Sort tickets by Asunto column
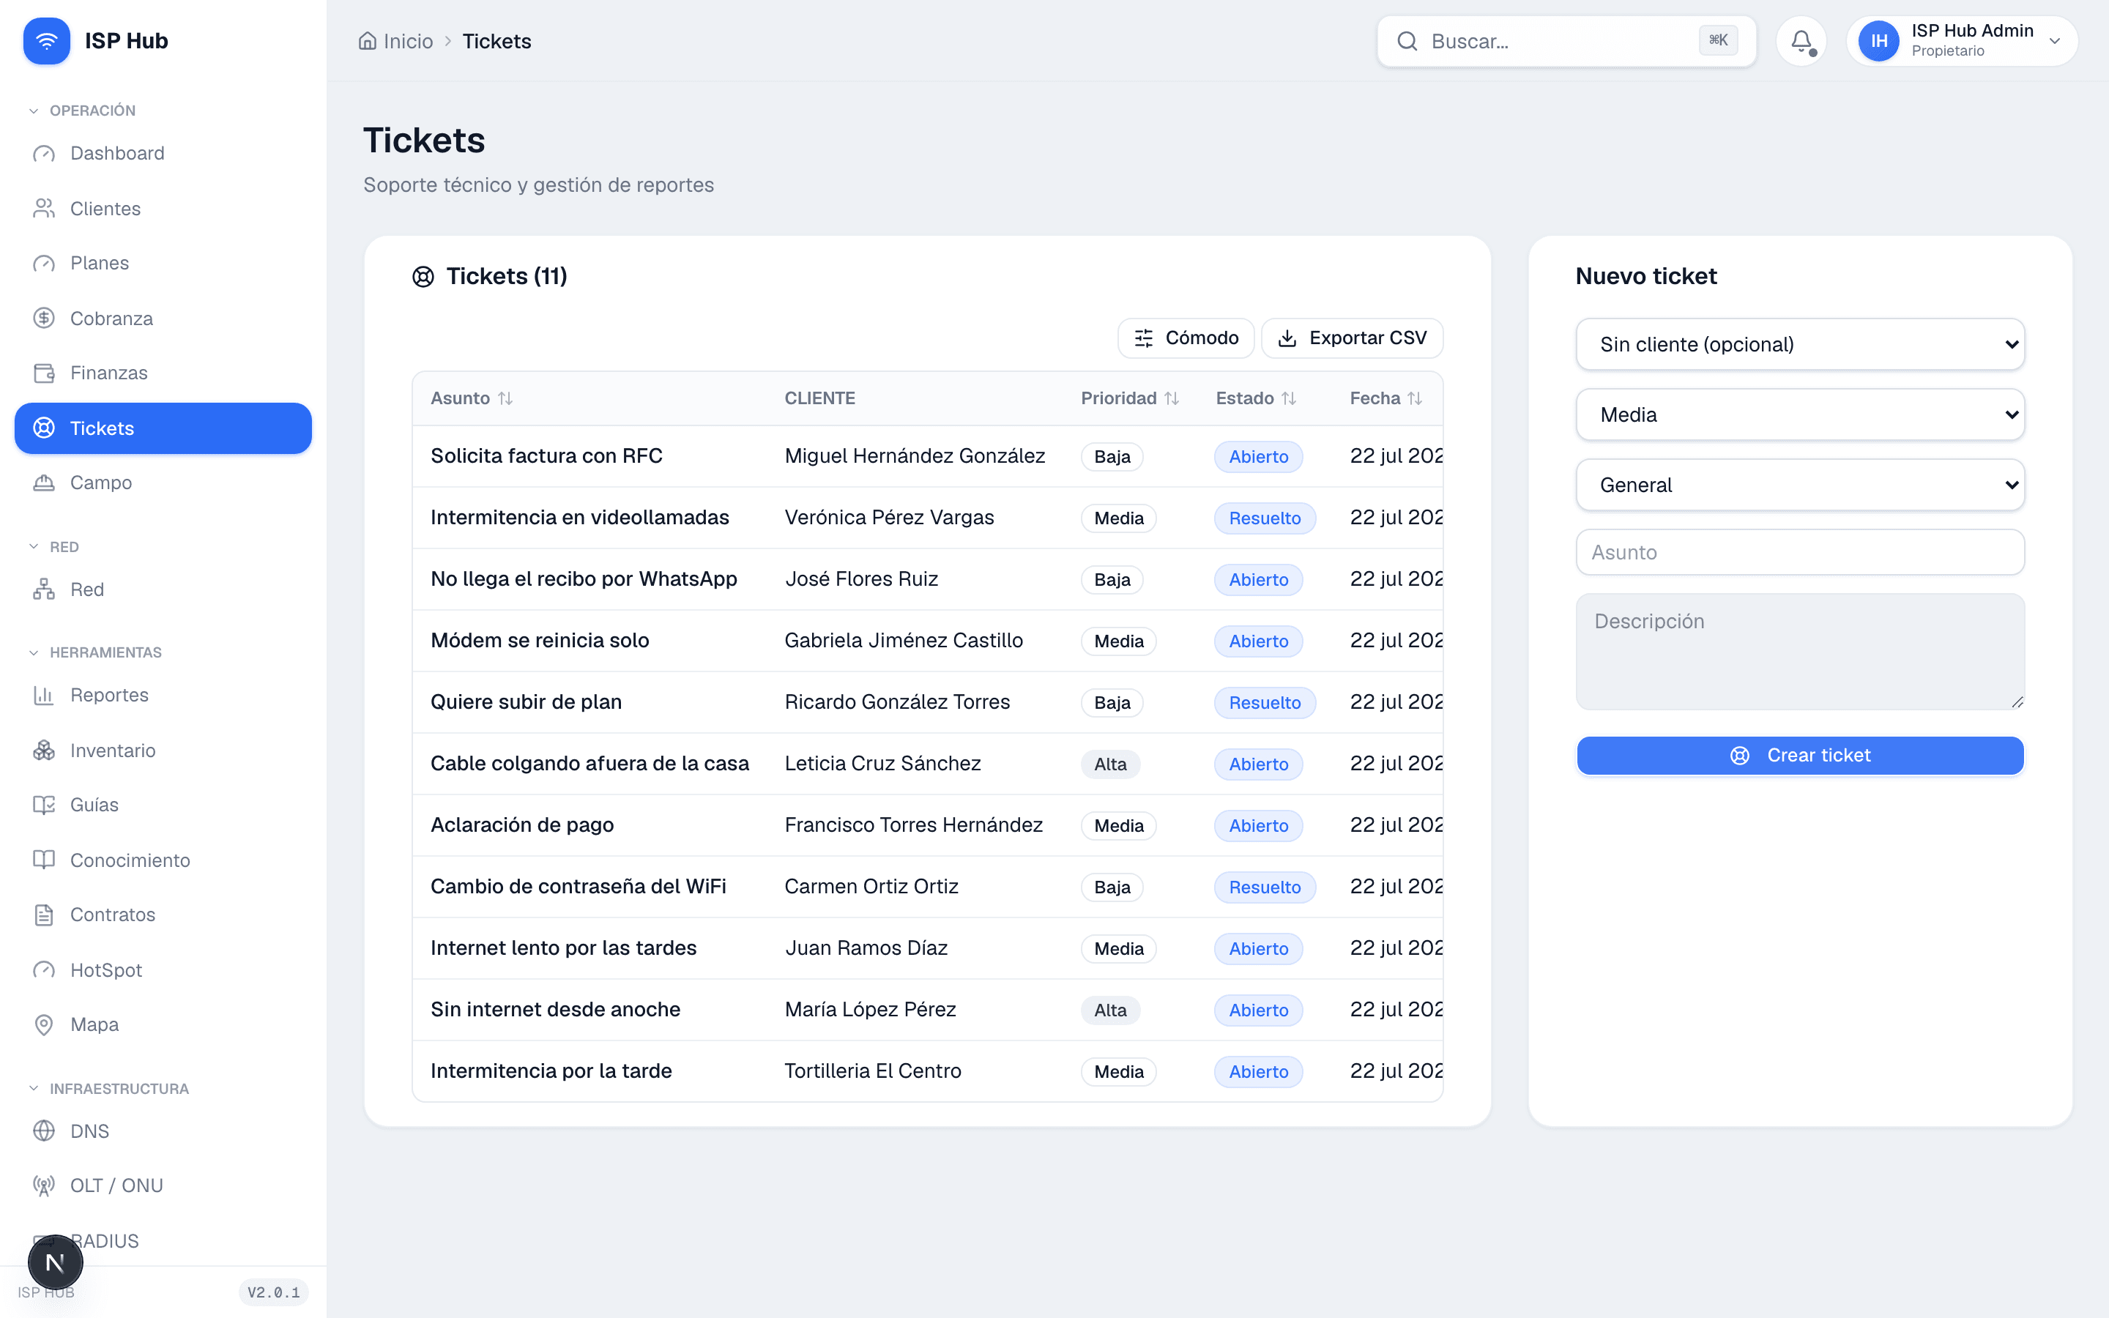Screen dimensions: 2109x1318 pyautogui.click(x=472, y=398)
